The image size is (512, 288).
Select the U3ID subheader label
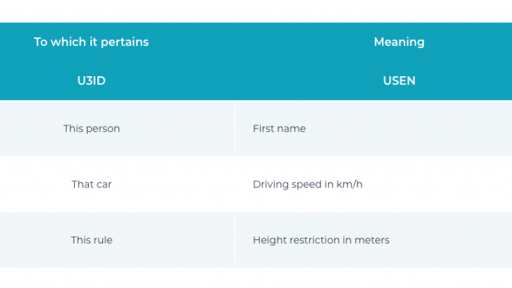(92, 81)
